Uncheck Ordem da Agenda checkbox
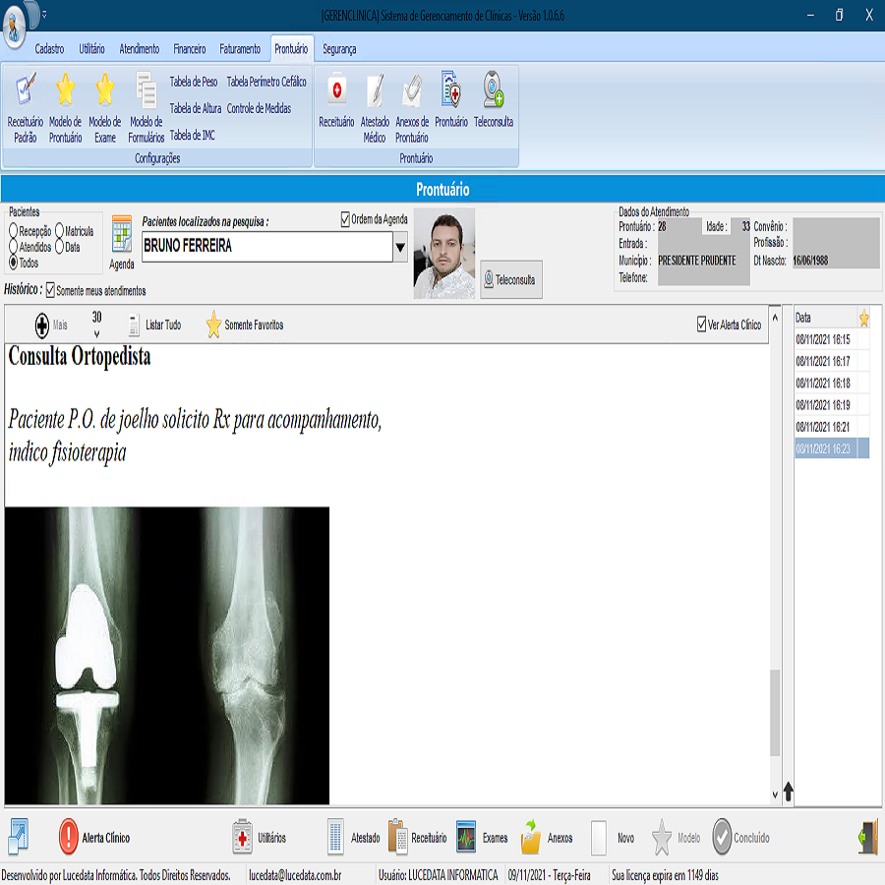 pos(345,219)
